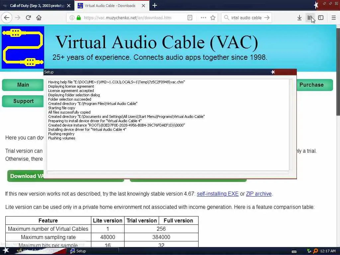Switch to Virtual Audio Cable taskbar item

[x=39, y=251]
